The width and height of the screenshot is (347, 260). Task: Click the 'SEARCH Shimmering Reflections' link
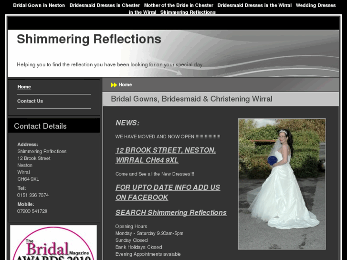pyautogui.click(x=171, y=212)
